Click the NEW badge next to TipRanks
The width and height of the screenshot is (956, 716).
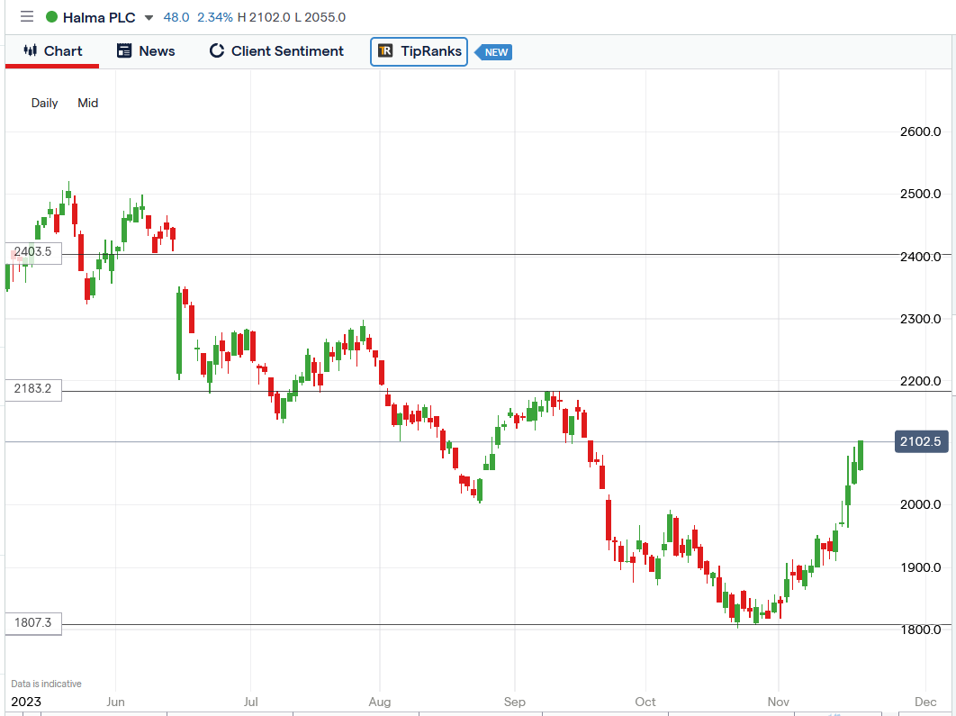click(493, 52)
